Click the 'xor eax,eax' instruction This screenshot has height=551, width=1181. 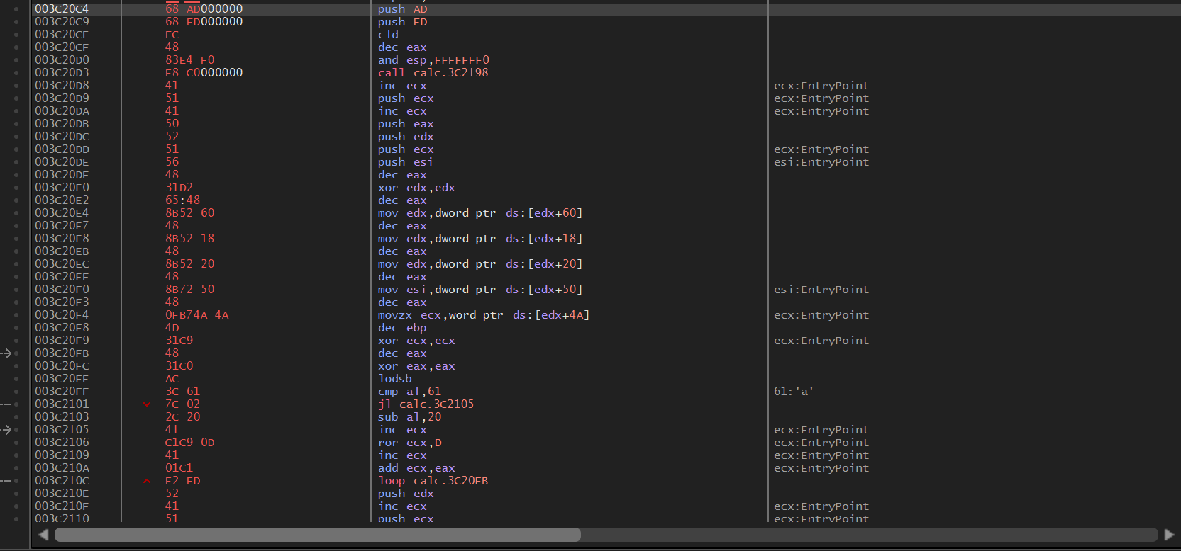[x=416, y=366]
